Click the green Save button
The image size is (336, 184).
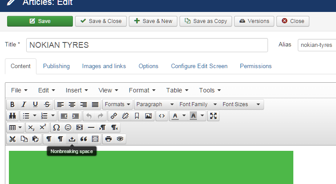point(40,21)
